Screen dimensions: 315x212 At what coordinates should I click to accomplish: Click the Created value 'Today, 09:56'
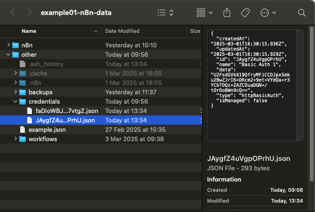click(286, 190)
